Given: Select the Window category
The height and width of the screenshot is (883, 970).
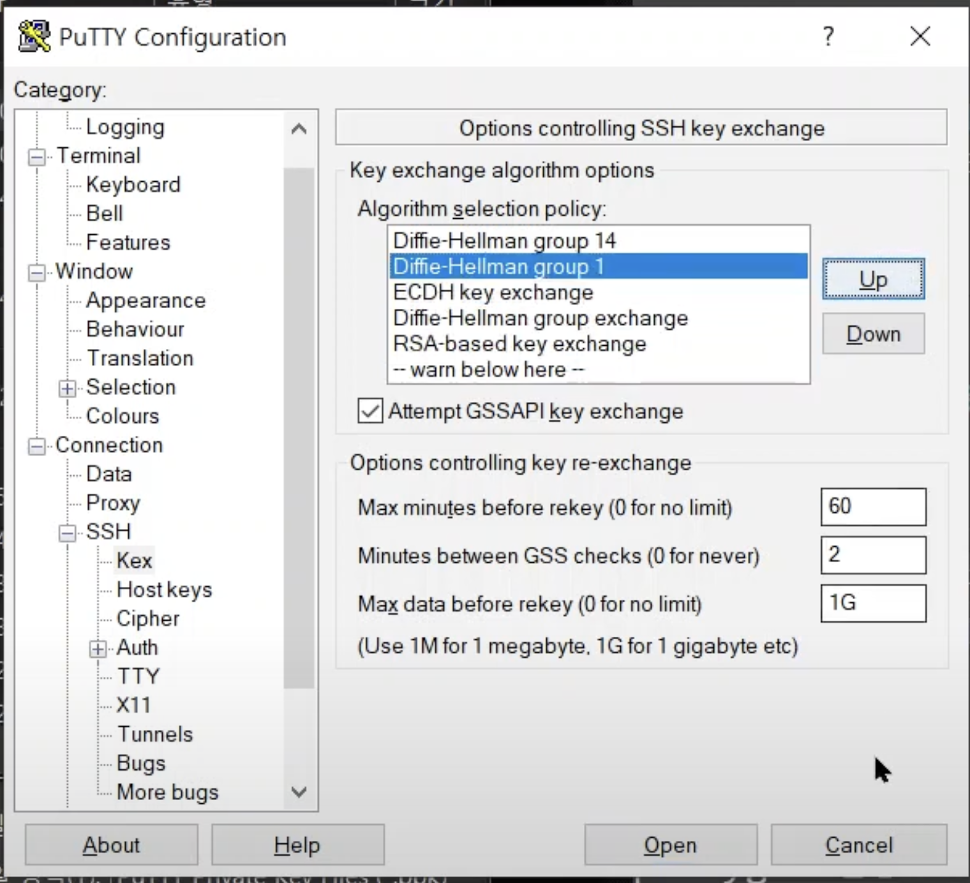Looking at the screenshot, I should tap(94, 271).
